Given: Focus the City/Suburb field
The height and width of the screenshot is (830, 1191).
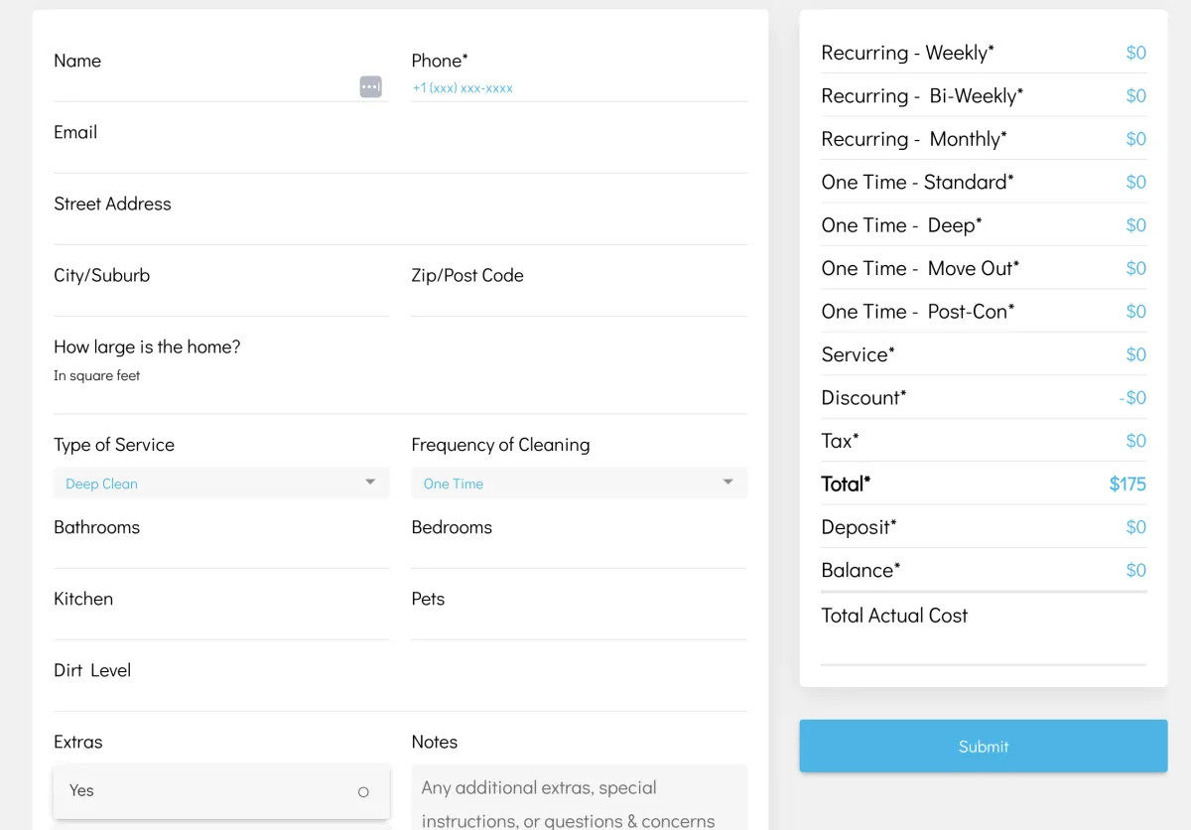Looking at the screenshot, I should pos(220,302).
